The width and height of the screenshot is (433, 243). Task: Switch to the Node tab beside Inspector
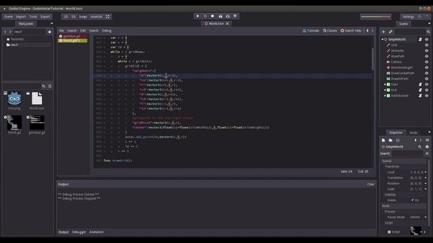pos(413,133)
